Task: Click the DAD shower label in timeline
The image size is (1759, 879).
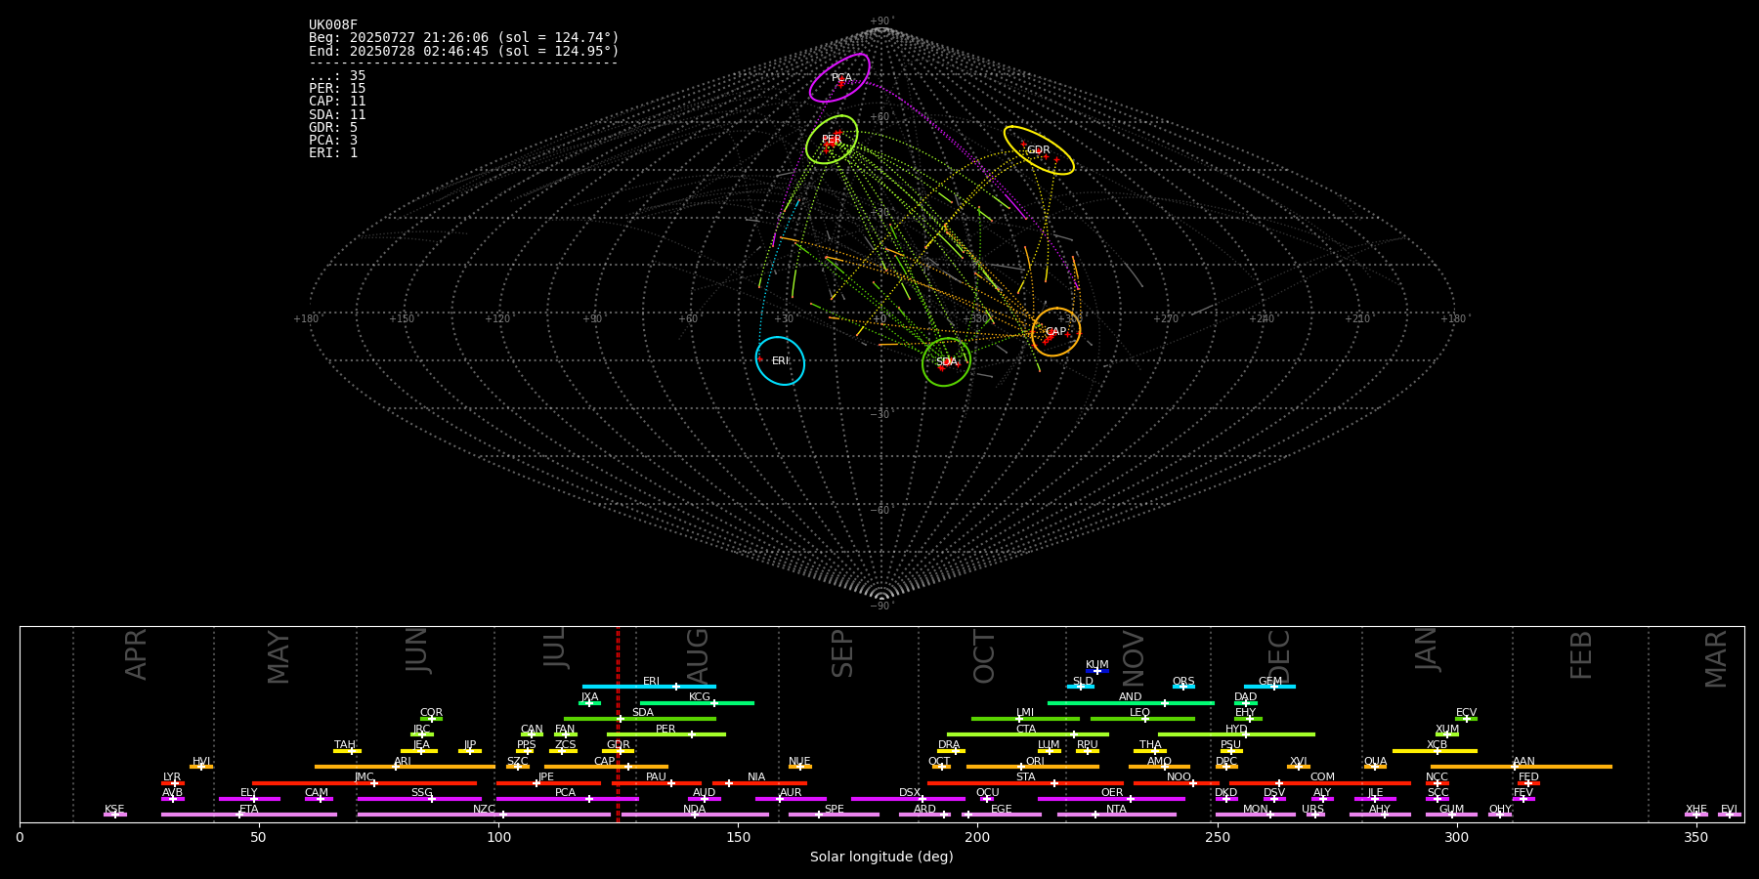Action: (1245, 697)
